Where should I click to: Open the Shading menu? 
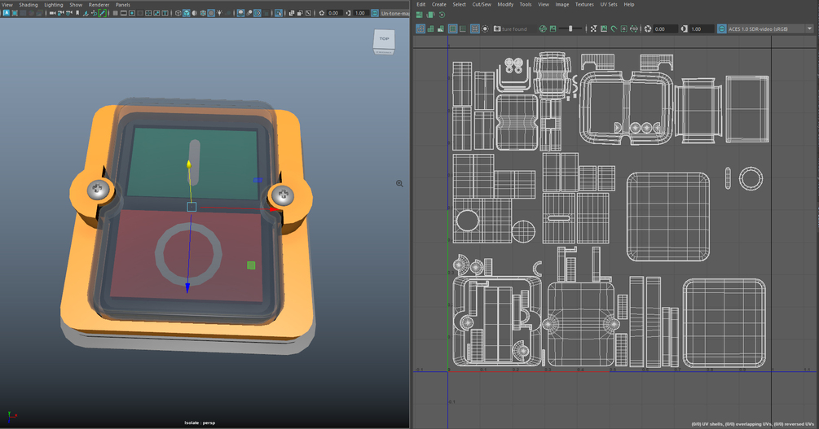(29, 5)
